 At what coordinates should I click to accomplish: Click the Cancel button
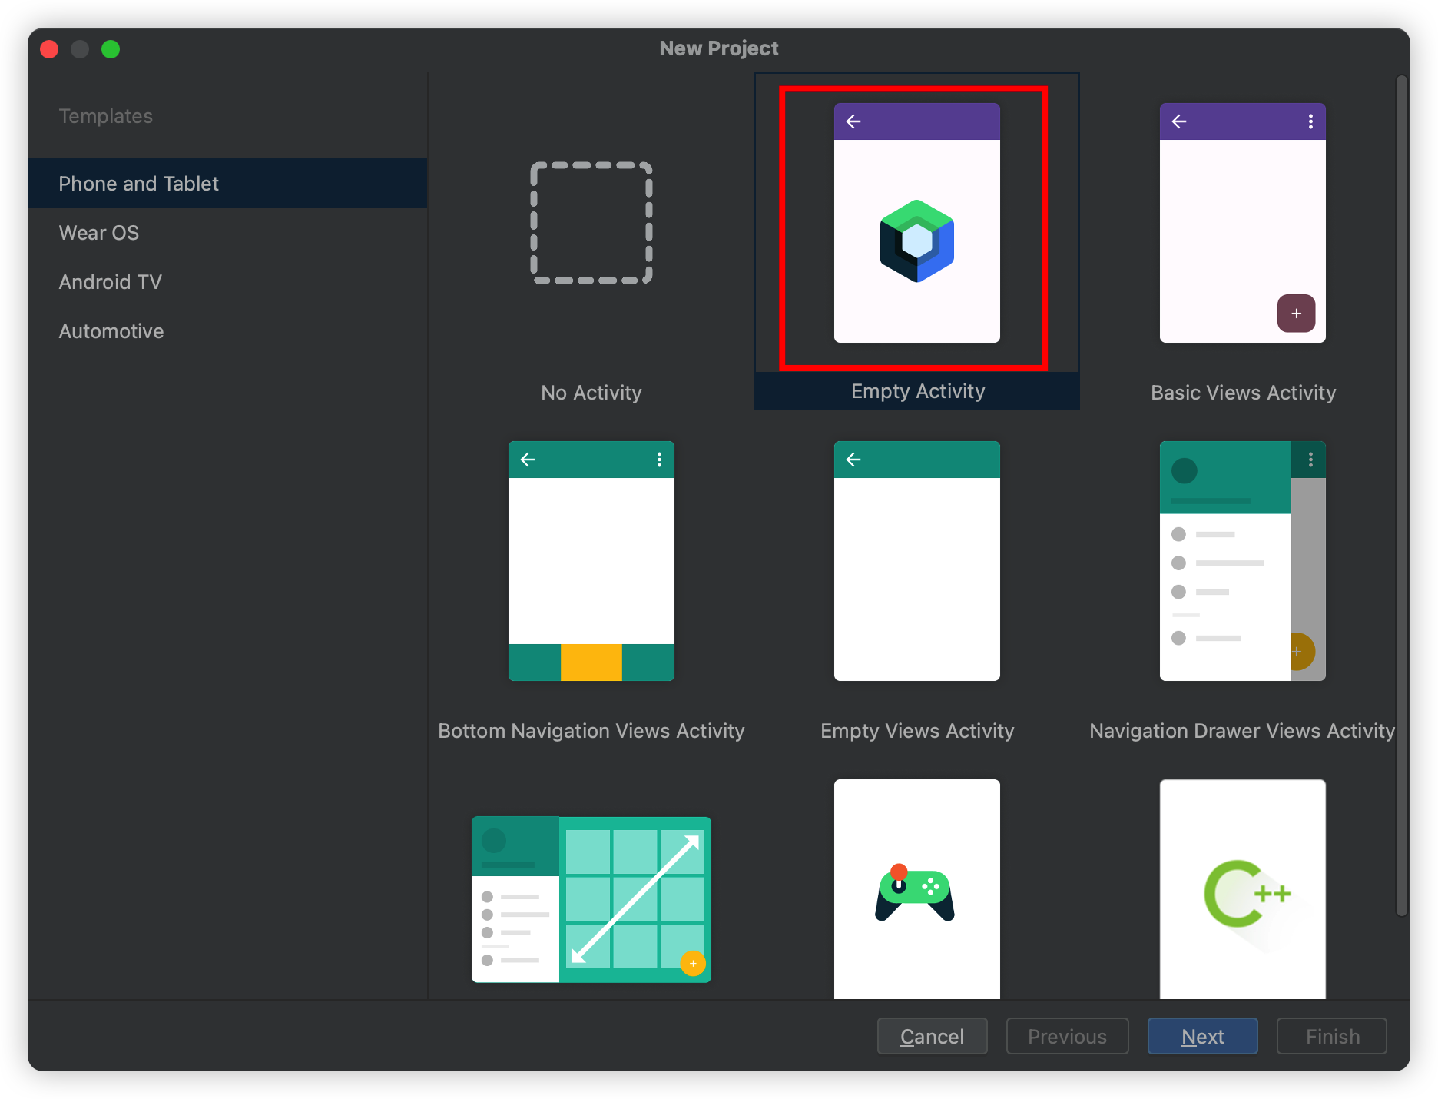tap(933, 1036)
